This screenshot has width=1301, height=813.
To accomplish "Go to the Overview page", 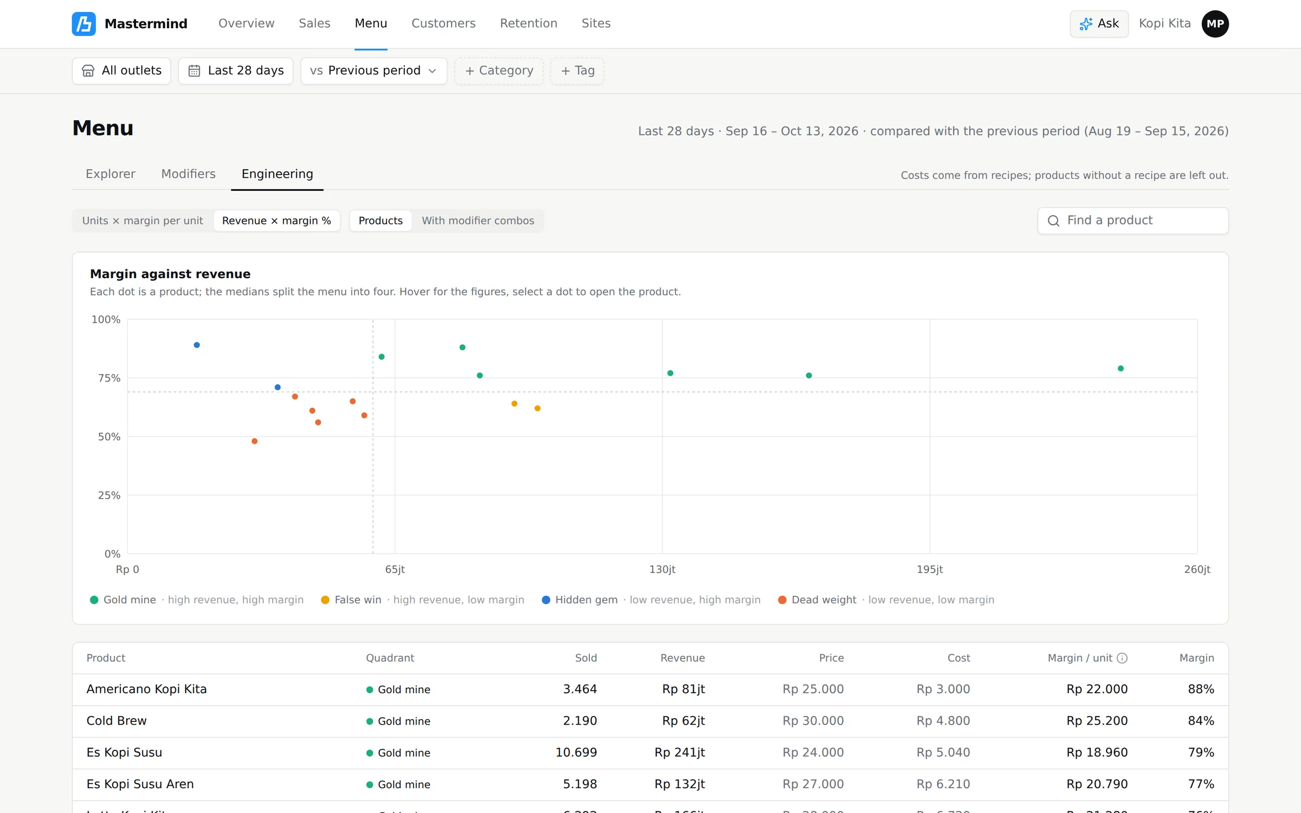I will pos(246,23).
